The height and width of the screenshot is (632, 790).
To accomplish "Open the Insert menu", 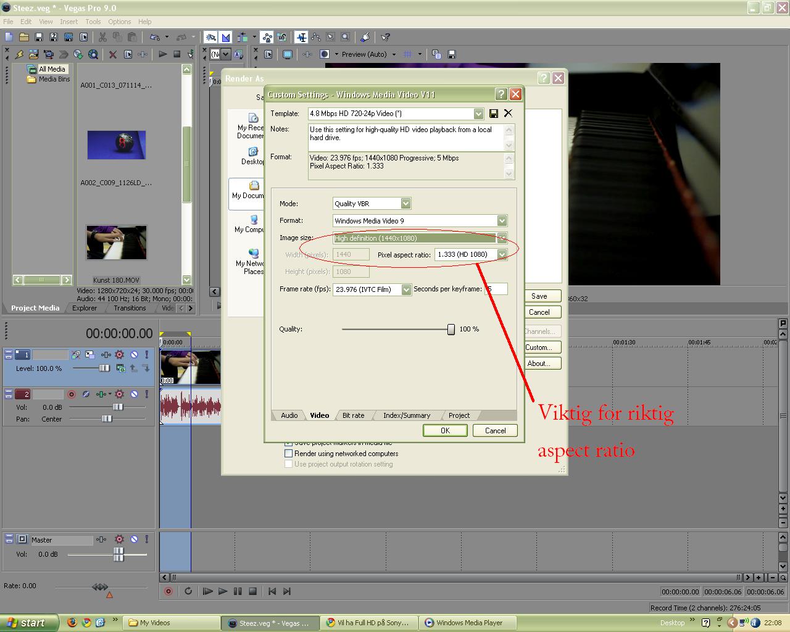I will point(69,22).
